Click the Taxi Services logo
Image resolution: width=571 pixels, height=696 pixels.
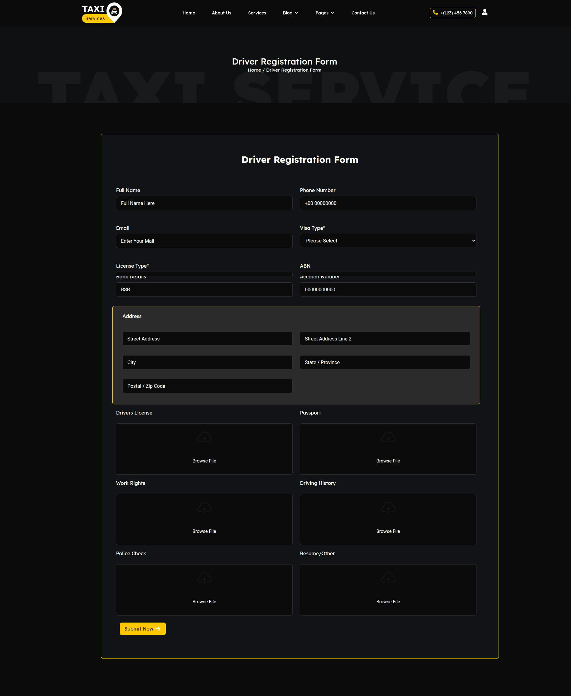[102, 13]
